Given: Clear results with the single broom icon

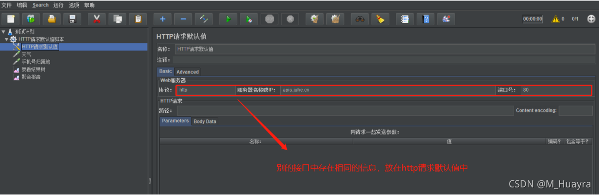Looking at the screenshot, I should coord(315,19).
